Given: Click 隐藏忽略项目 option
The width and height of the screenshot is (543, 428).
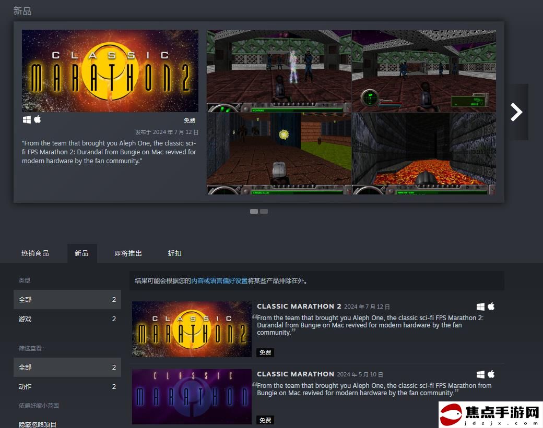Looking at the screenshot, I should (x=38, y=424).
